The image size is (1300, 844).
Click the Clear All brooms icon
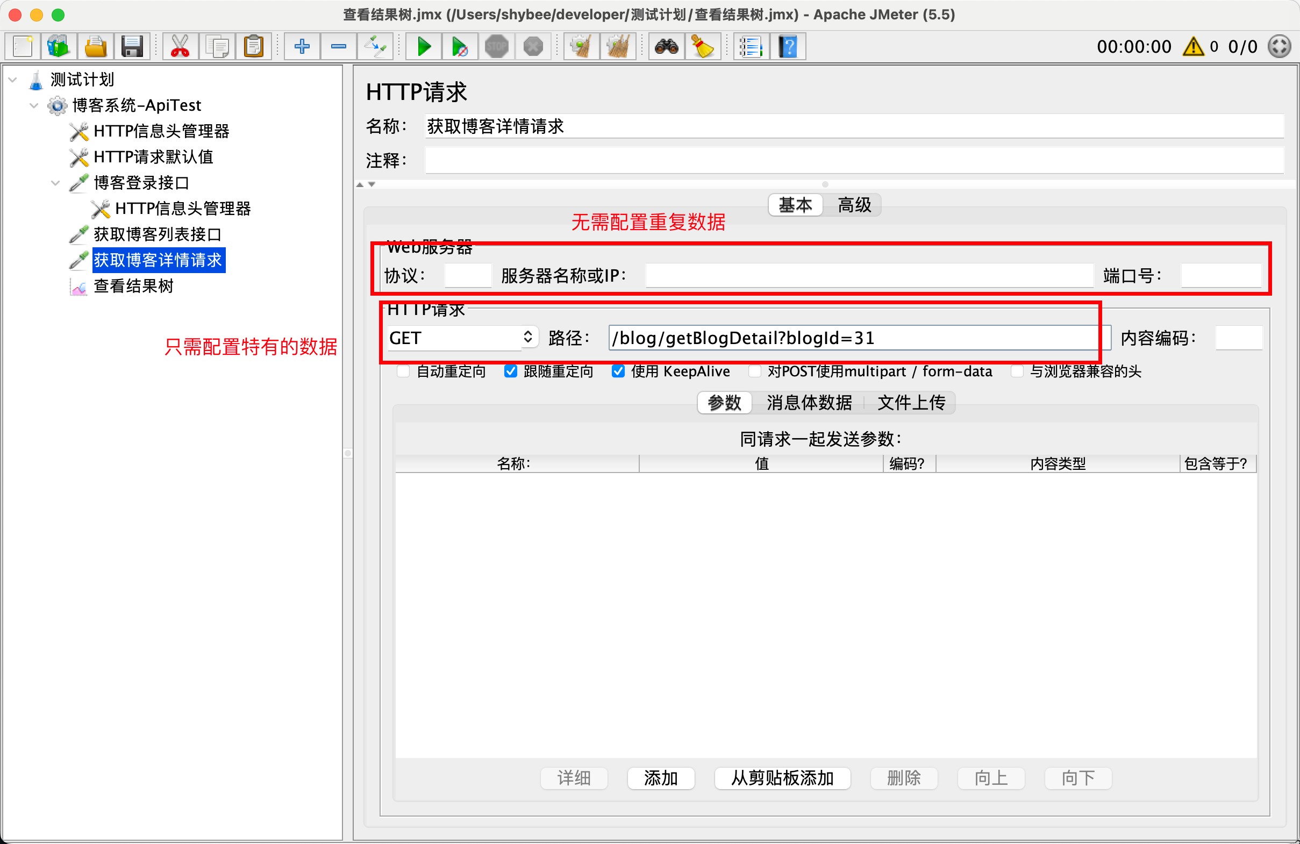coord(618,46)
